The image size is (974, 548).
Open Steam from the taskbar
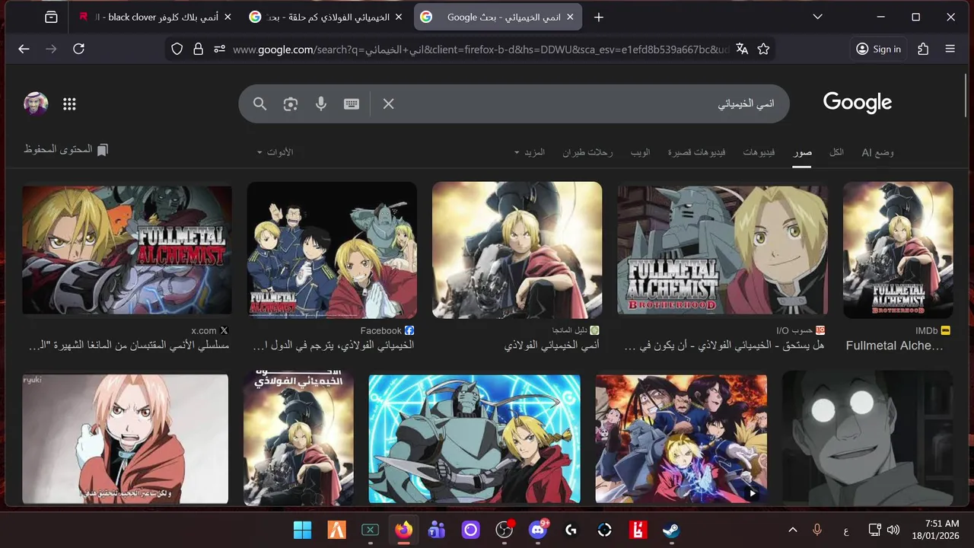(x=670, y=530)
